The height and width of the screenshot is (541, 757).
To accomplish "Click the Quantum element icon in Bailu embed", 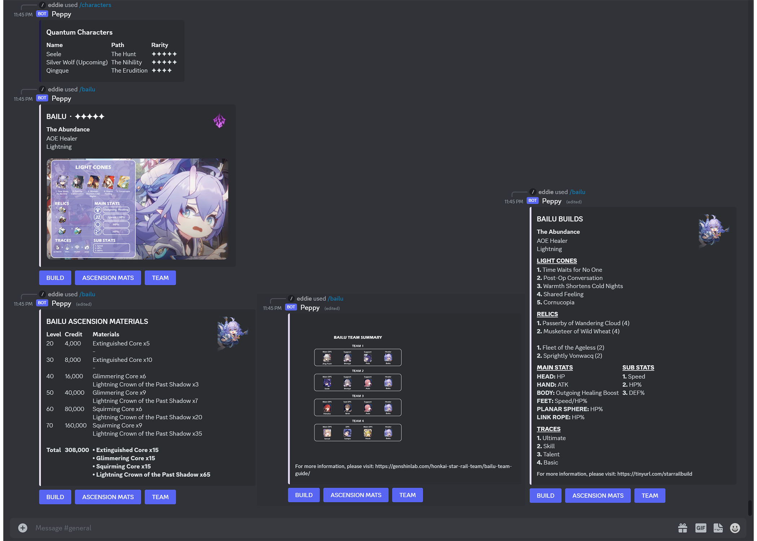I will [x=219, y=121].
